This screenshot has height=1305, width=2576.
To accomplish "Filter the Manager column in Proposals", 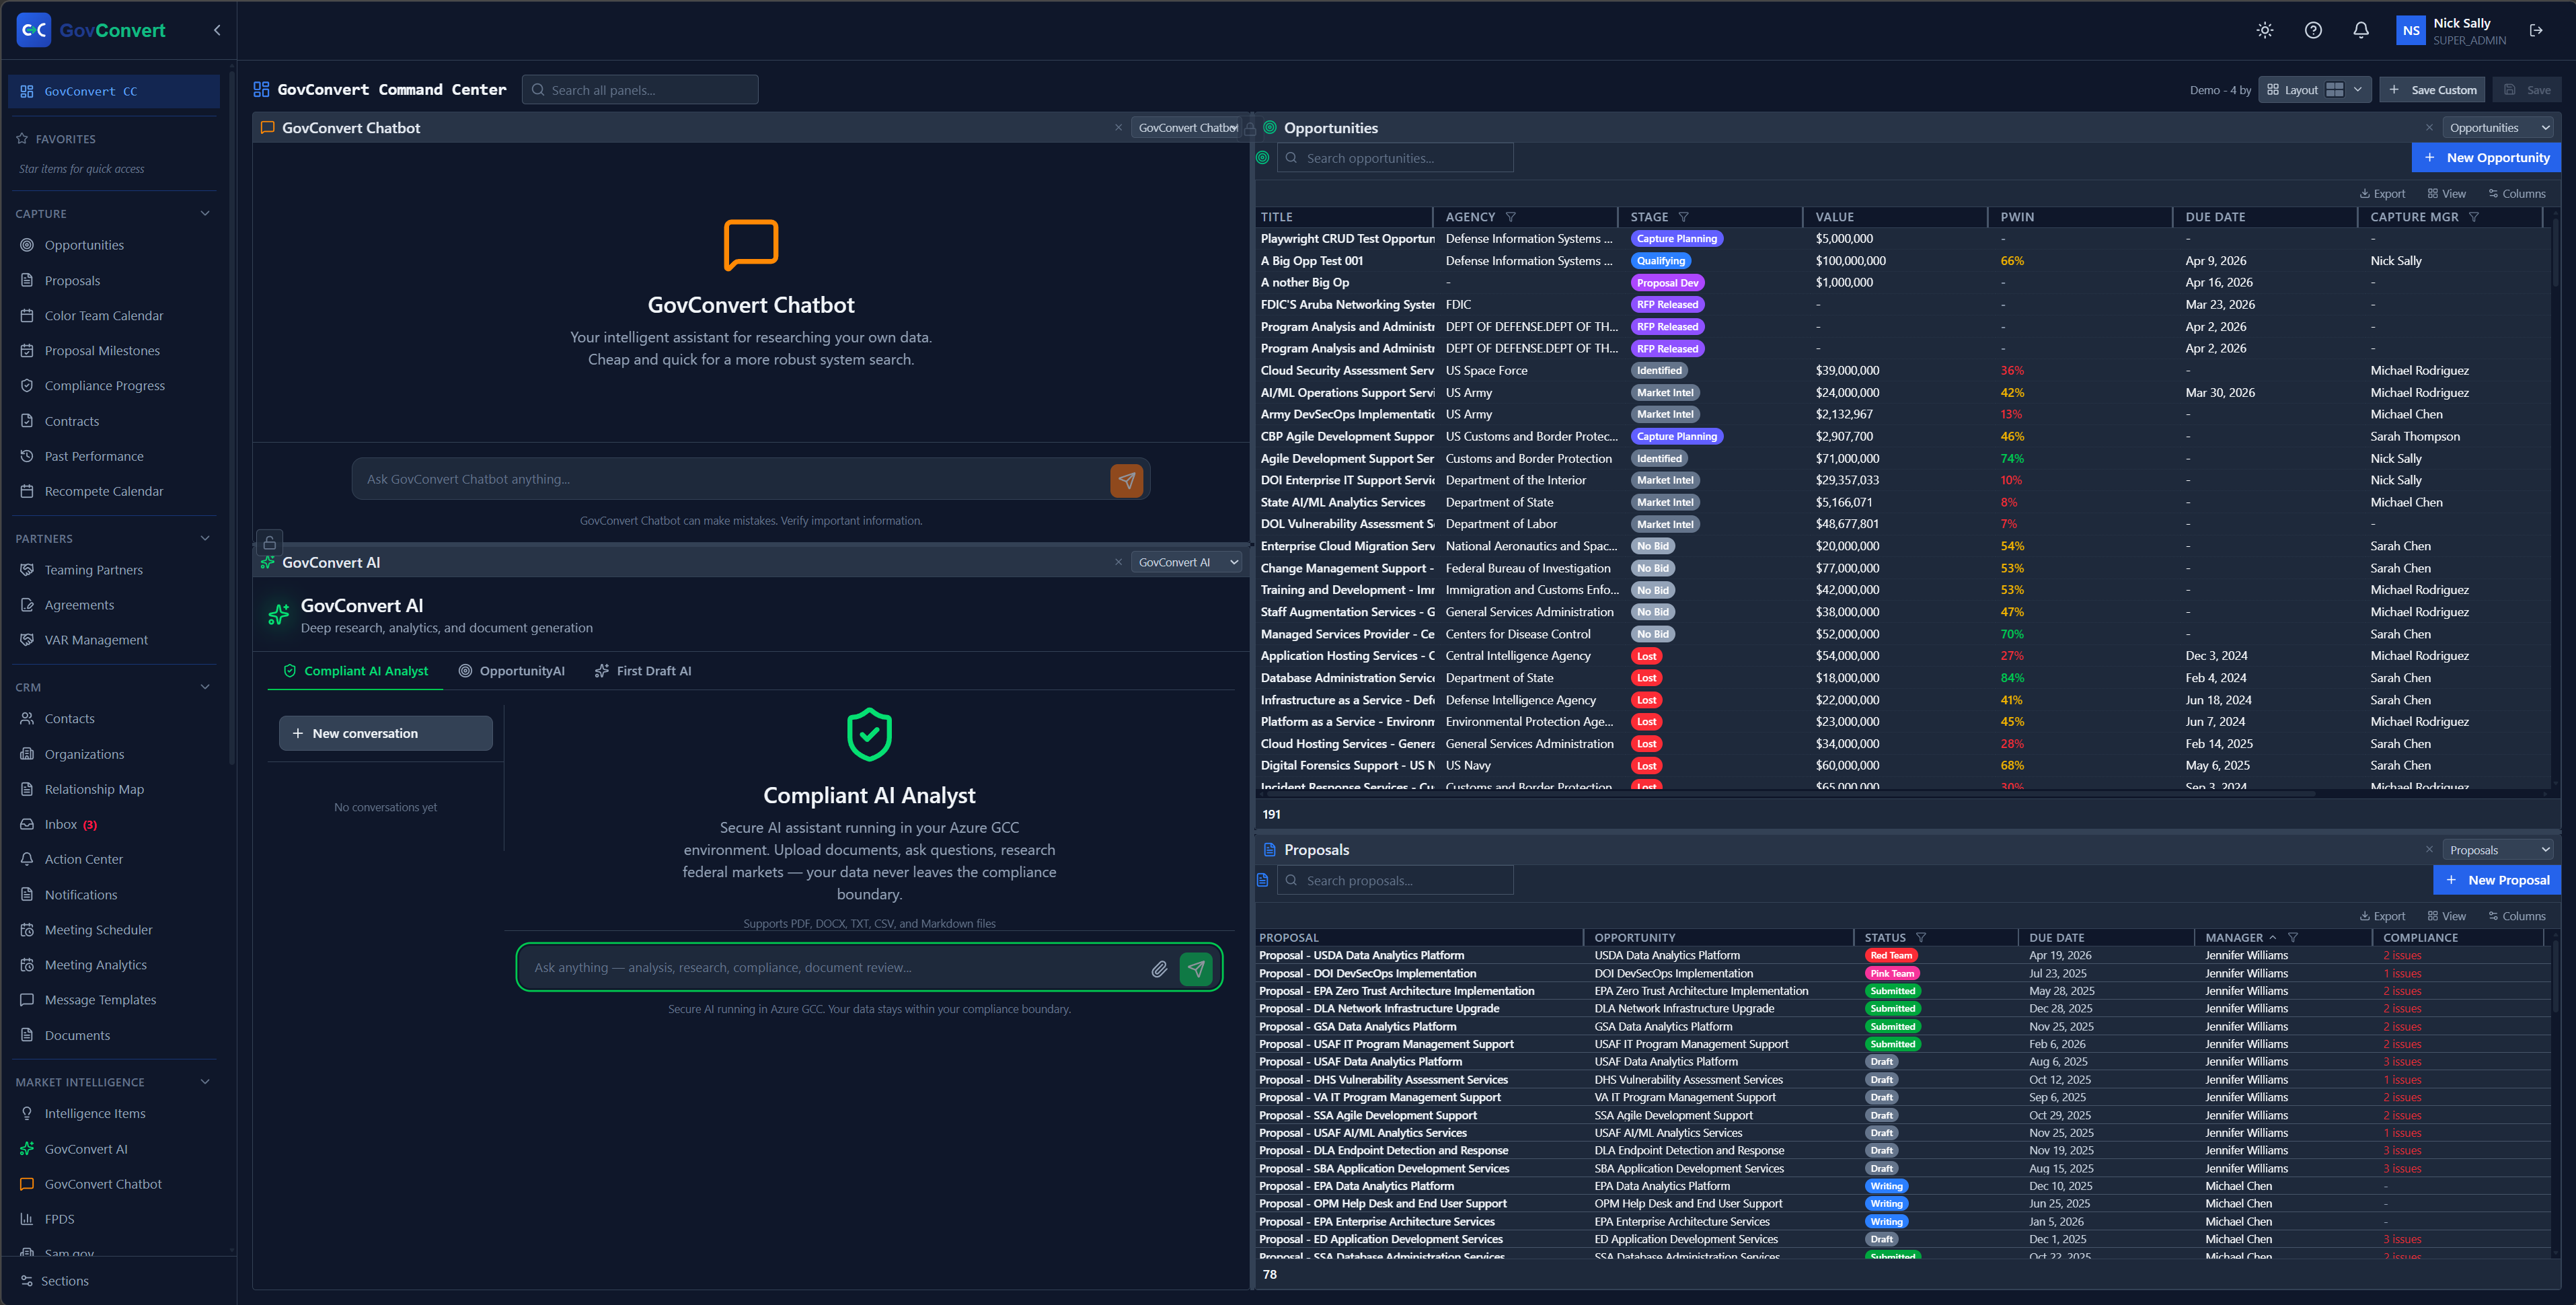I will pos(2292,938).
